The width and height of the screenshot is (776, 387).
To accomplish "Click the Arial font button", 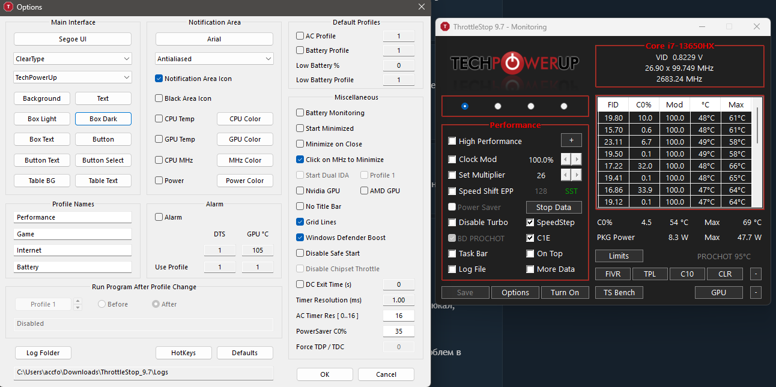I will pyautogui.click(x=214, y=39).
